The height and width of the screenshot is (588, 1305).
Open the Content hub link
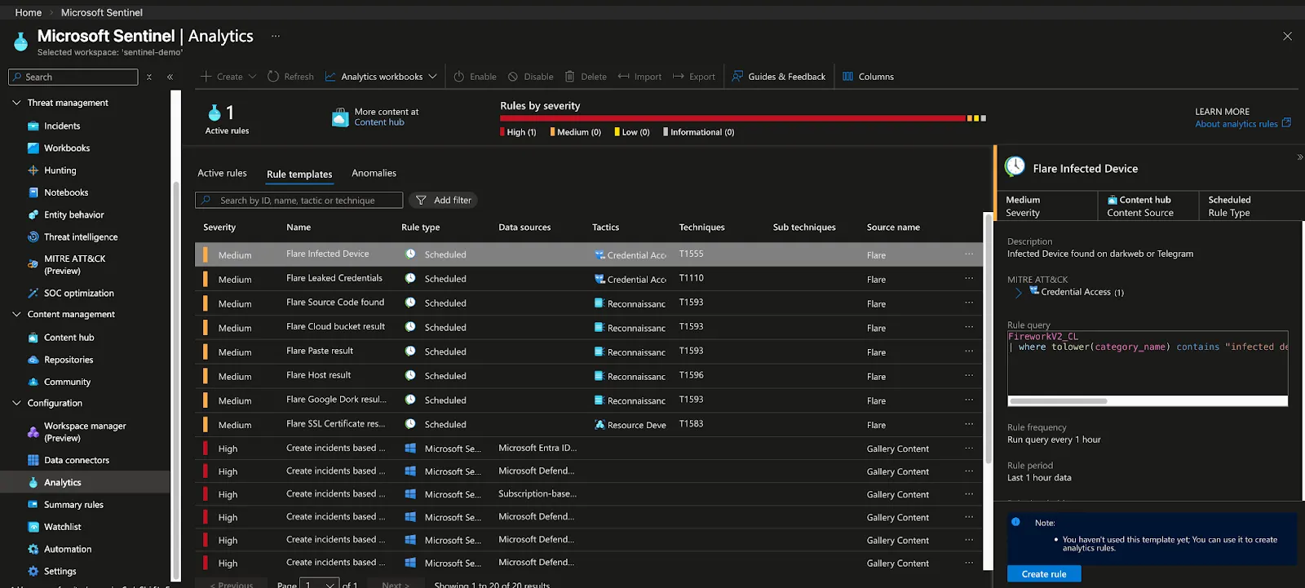[x=379, y=122]
